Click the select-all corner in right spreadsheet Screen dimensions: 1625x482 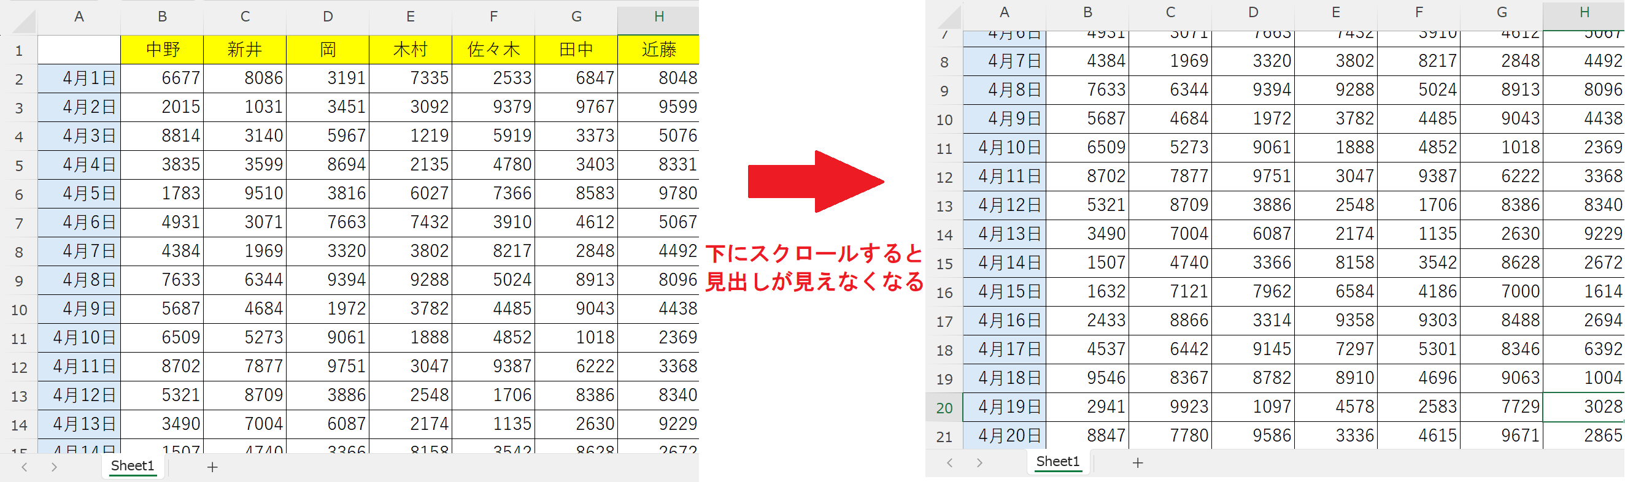pos(948,17)
